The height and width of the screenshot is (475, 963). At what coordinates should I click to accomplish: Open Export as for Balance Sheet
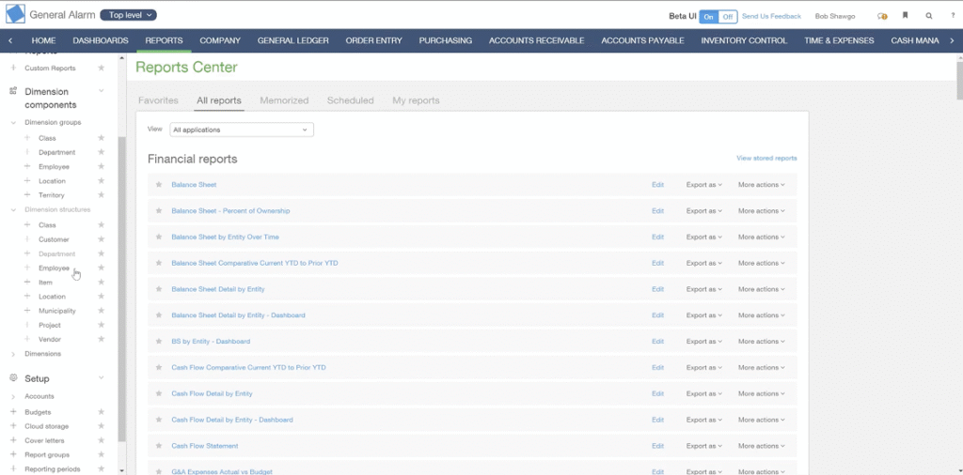pyautogui.click(x=703, y=185)
